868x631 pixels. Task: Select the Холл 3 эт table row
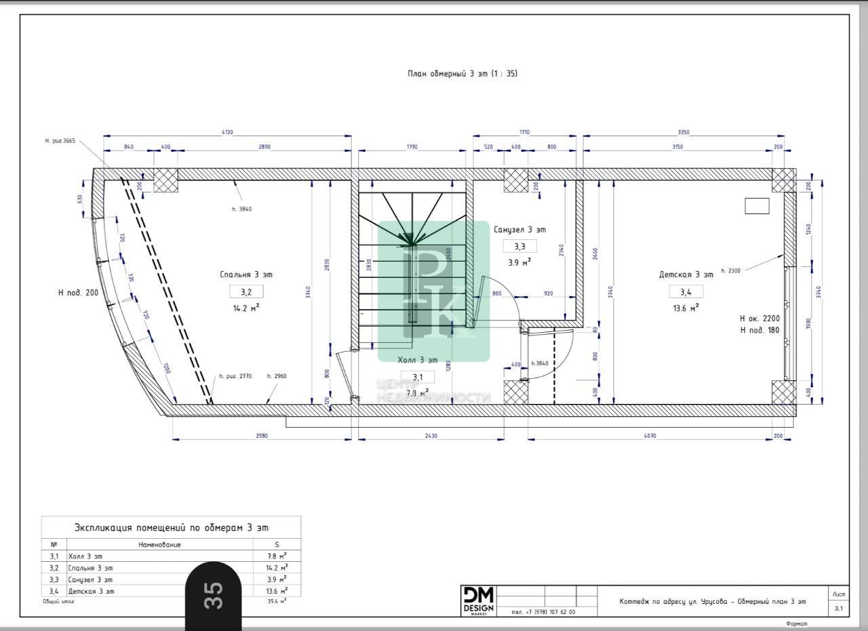point(171,556)
